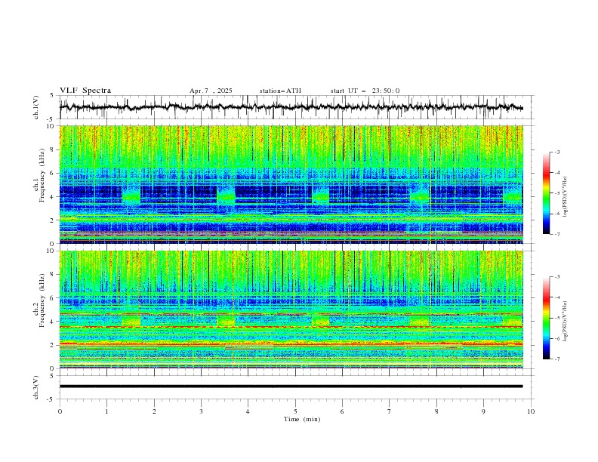This screenshot has width=598, height=462.
Task: Click time axis tick label "3"
Action: (x=201, y=411)
